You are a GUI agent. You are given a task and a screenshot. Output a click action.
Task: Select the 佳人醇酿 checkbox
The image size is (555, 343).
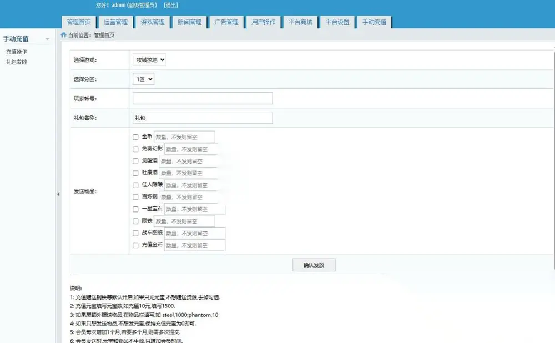135,185
